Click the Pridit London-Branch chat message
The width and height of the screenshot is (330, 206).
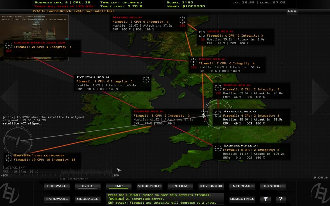pos(73,11)
